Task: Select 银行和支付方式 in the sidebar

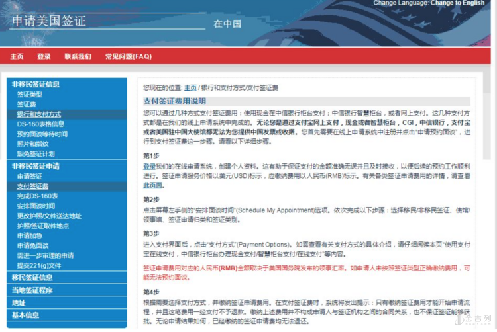Action: (x=38, y=114)
